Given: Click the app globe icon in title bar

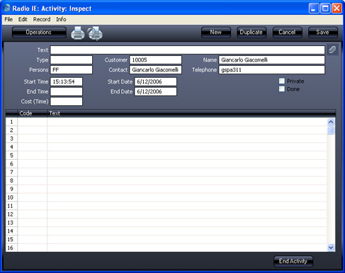Looking at the screenshot, I should click(7, 8).
